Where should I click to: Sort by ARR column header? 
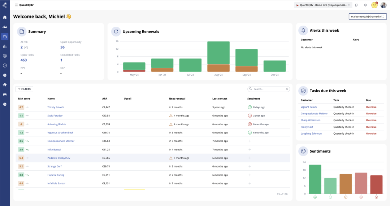[x=105, y=98]
